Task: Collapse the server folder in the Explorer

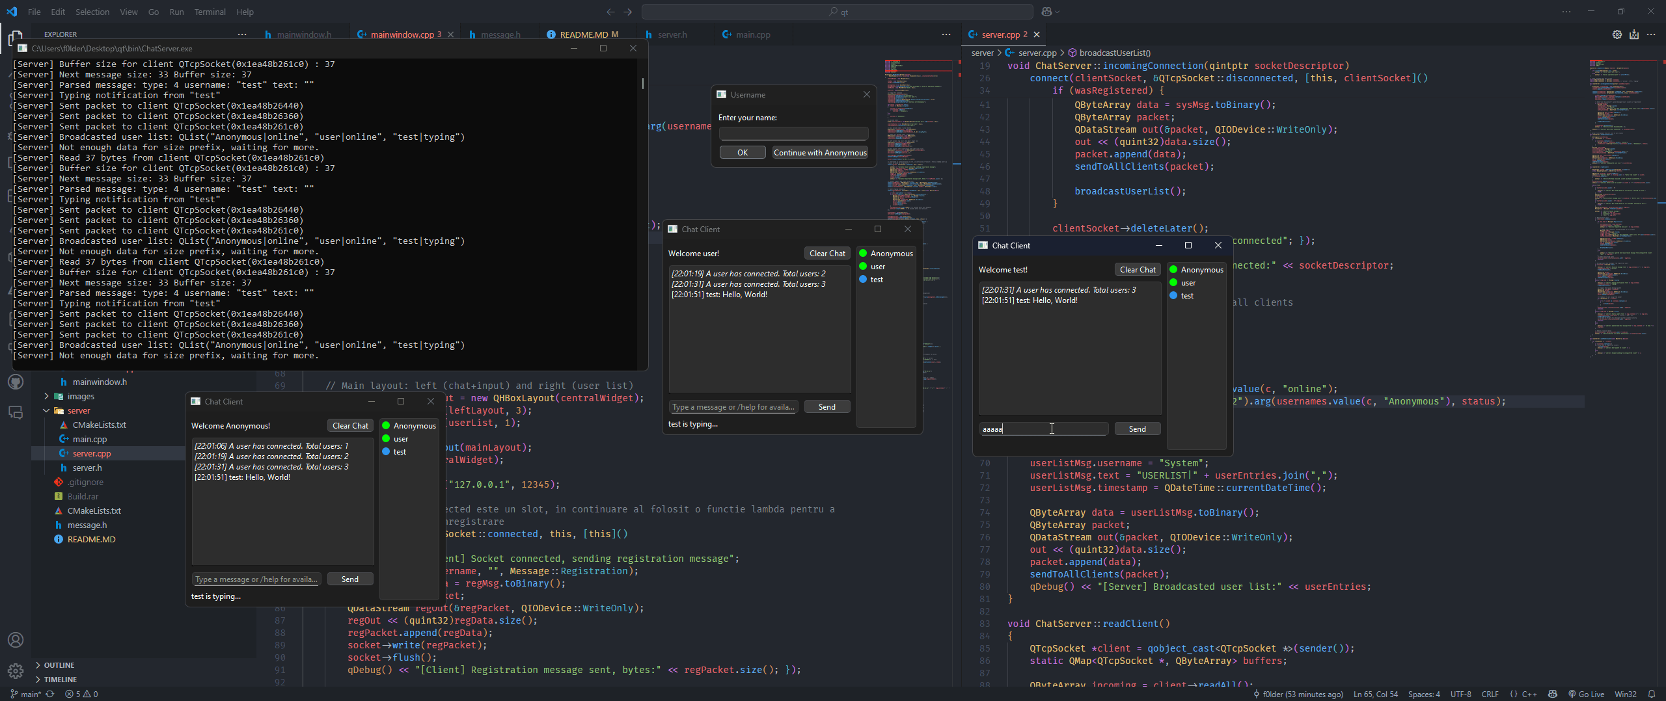Action: coord(78,410)
